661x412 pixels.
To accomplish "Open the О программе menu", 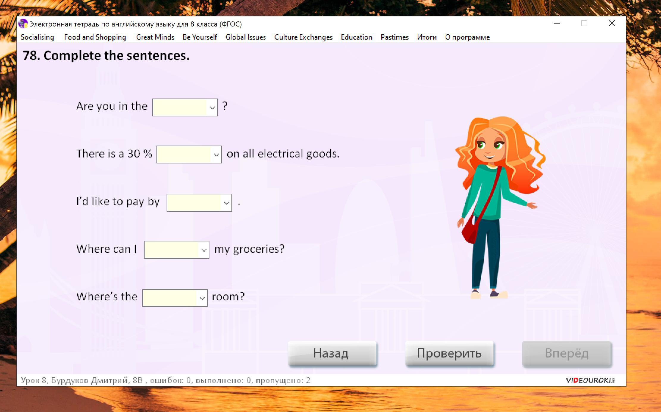I will pyautogui.click(x=467, y=37).
